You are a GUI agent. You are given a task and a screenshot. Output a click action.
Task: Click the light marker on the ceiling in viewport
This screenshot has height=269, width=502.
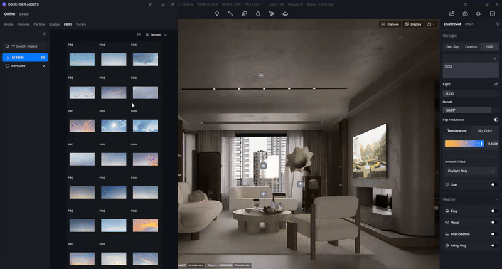261,75
